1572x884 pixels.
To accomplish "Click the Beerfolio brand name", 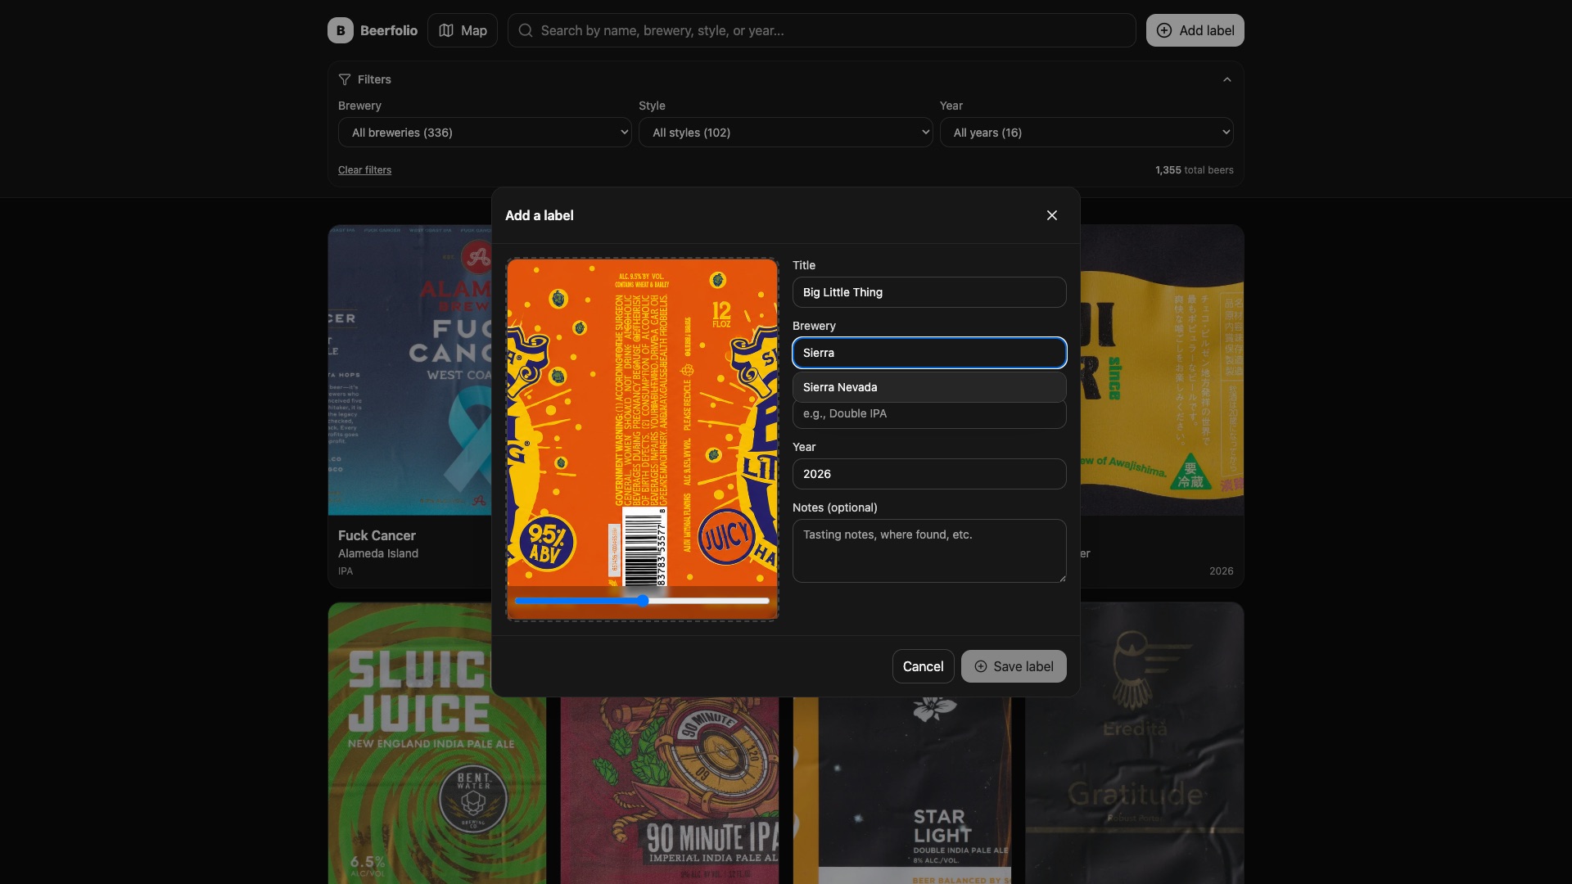I will pyautogui.click(x=389, y=30).
